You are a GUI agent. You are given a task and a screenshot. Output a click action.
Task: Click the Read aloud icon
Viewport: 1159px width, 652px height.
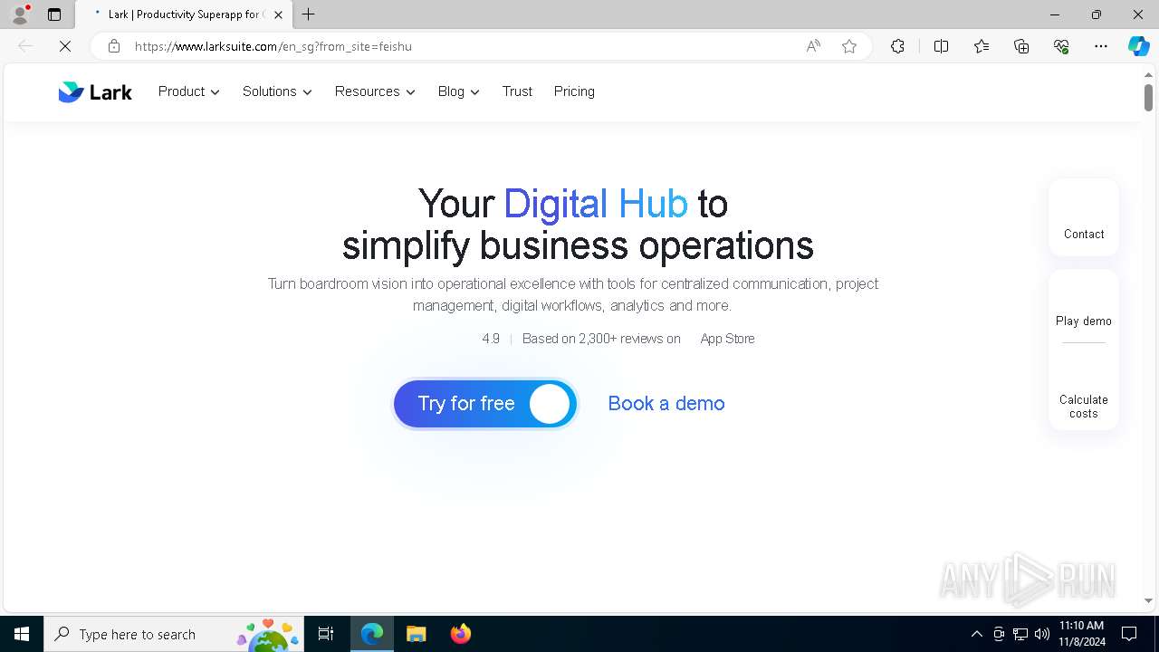tap(813, 46)
